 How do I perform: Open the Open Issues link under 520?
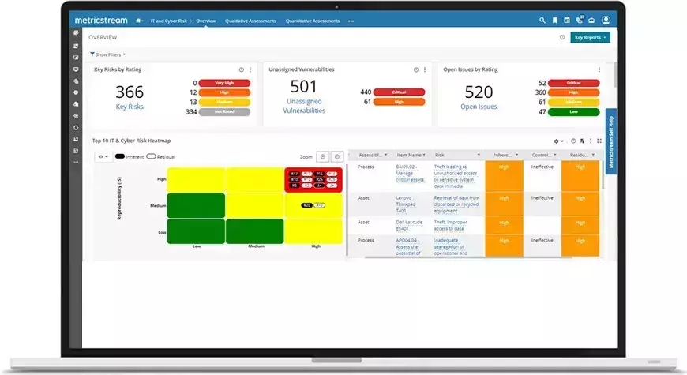[x=479, y=107]
